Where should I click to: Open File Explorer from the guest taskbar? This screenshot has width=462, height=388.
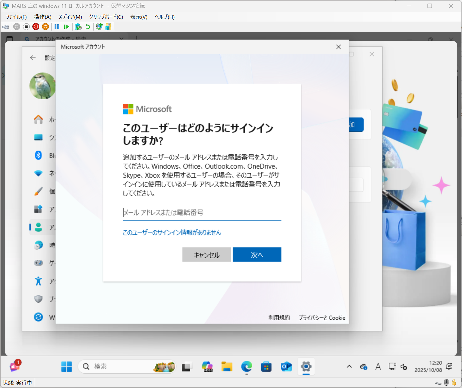pyautogui.click(x=227, y=366)
